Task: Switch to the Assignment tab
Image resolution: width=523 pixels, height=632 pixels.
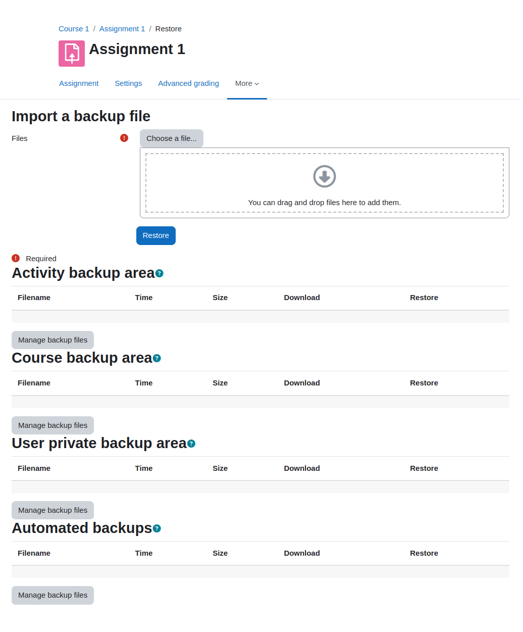Action: coord(79,83)
